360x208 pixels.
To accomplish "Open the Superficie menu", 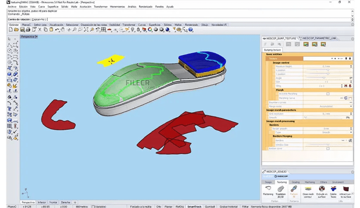I will [x=53, y=7].
